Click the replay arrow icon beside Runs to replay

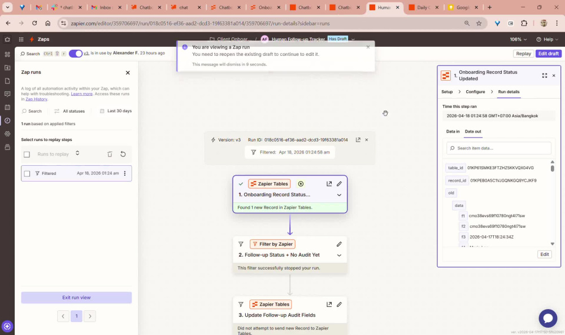point(123,154)
